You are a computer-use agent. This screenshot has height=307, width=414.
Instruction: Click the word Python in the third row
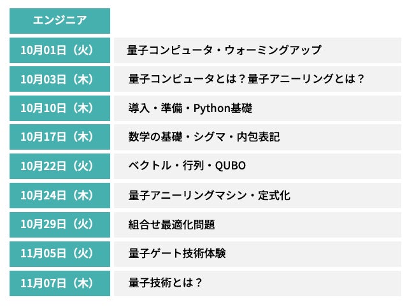coord(211,108)
